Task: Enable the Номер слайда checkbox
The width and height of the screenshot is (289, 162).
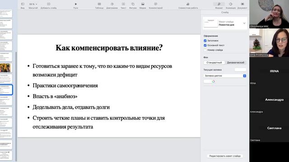Action: point(205,50)
